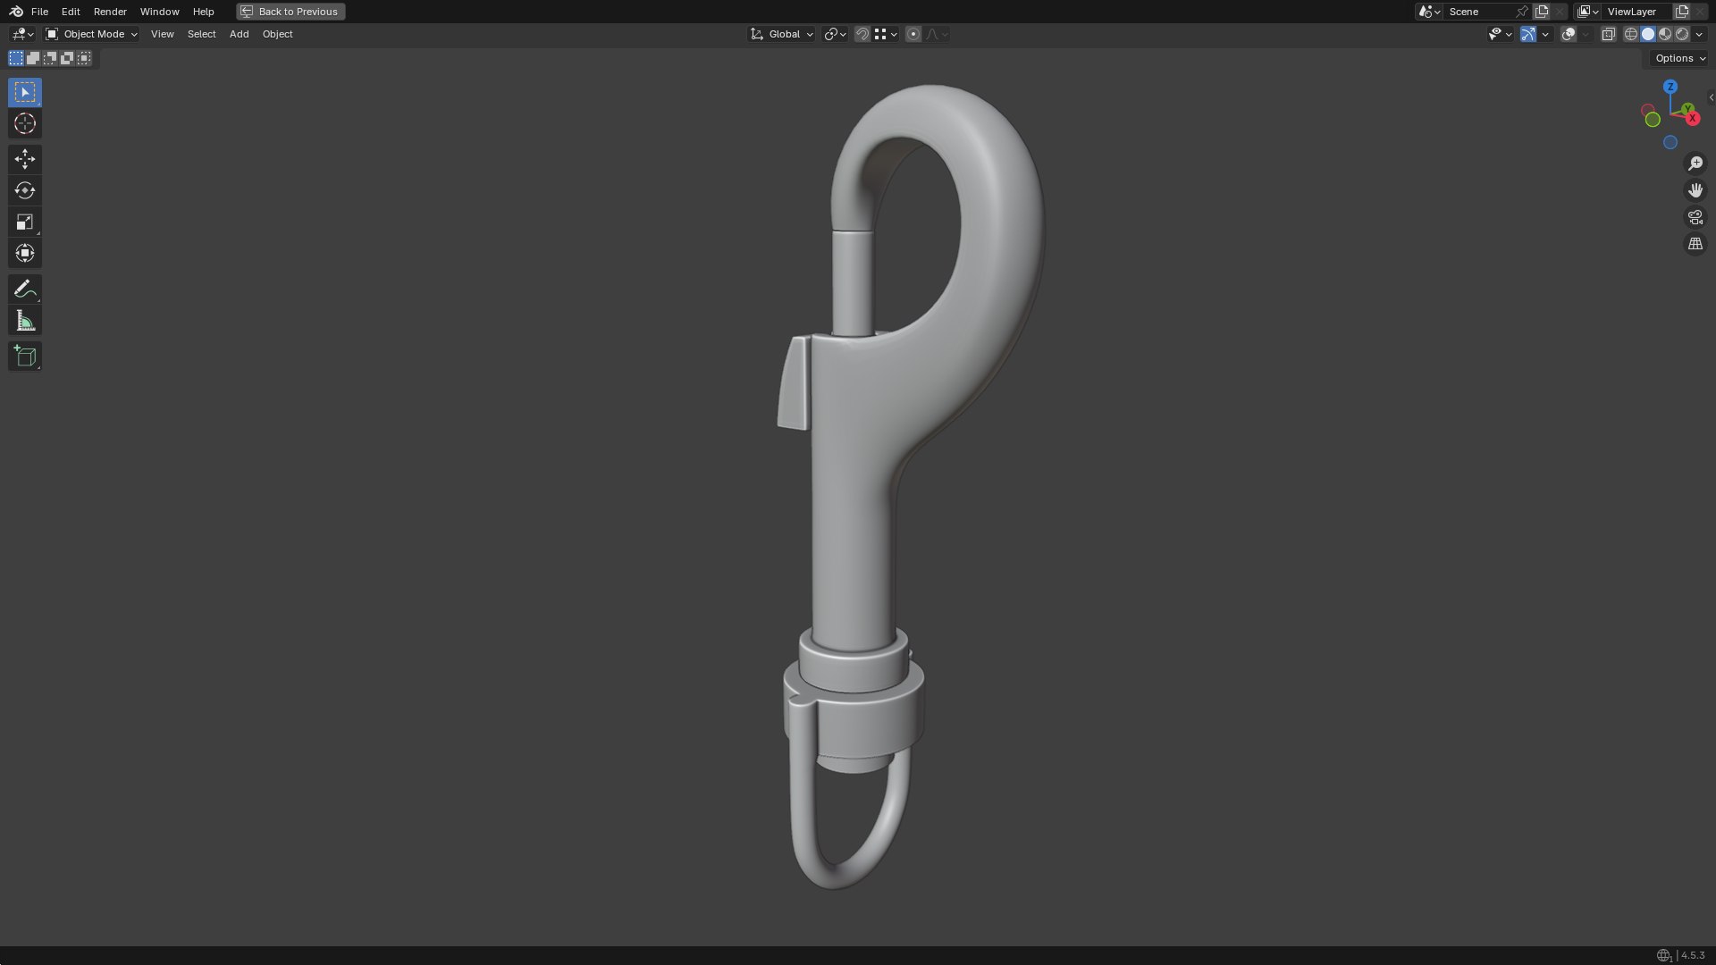Open the File menu
The width and height of the screenshot is (1716, 965).
[39, 12]
